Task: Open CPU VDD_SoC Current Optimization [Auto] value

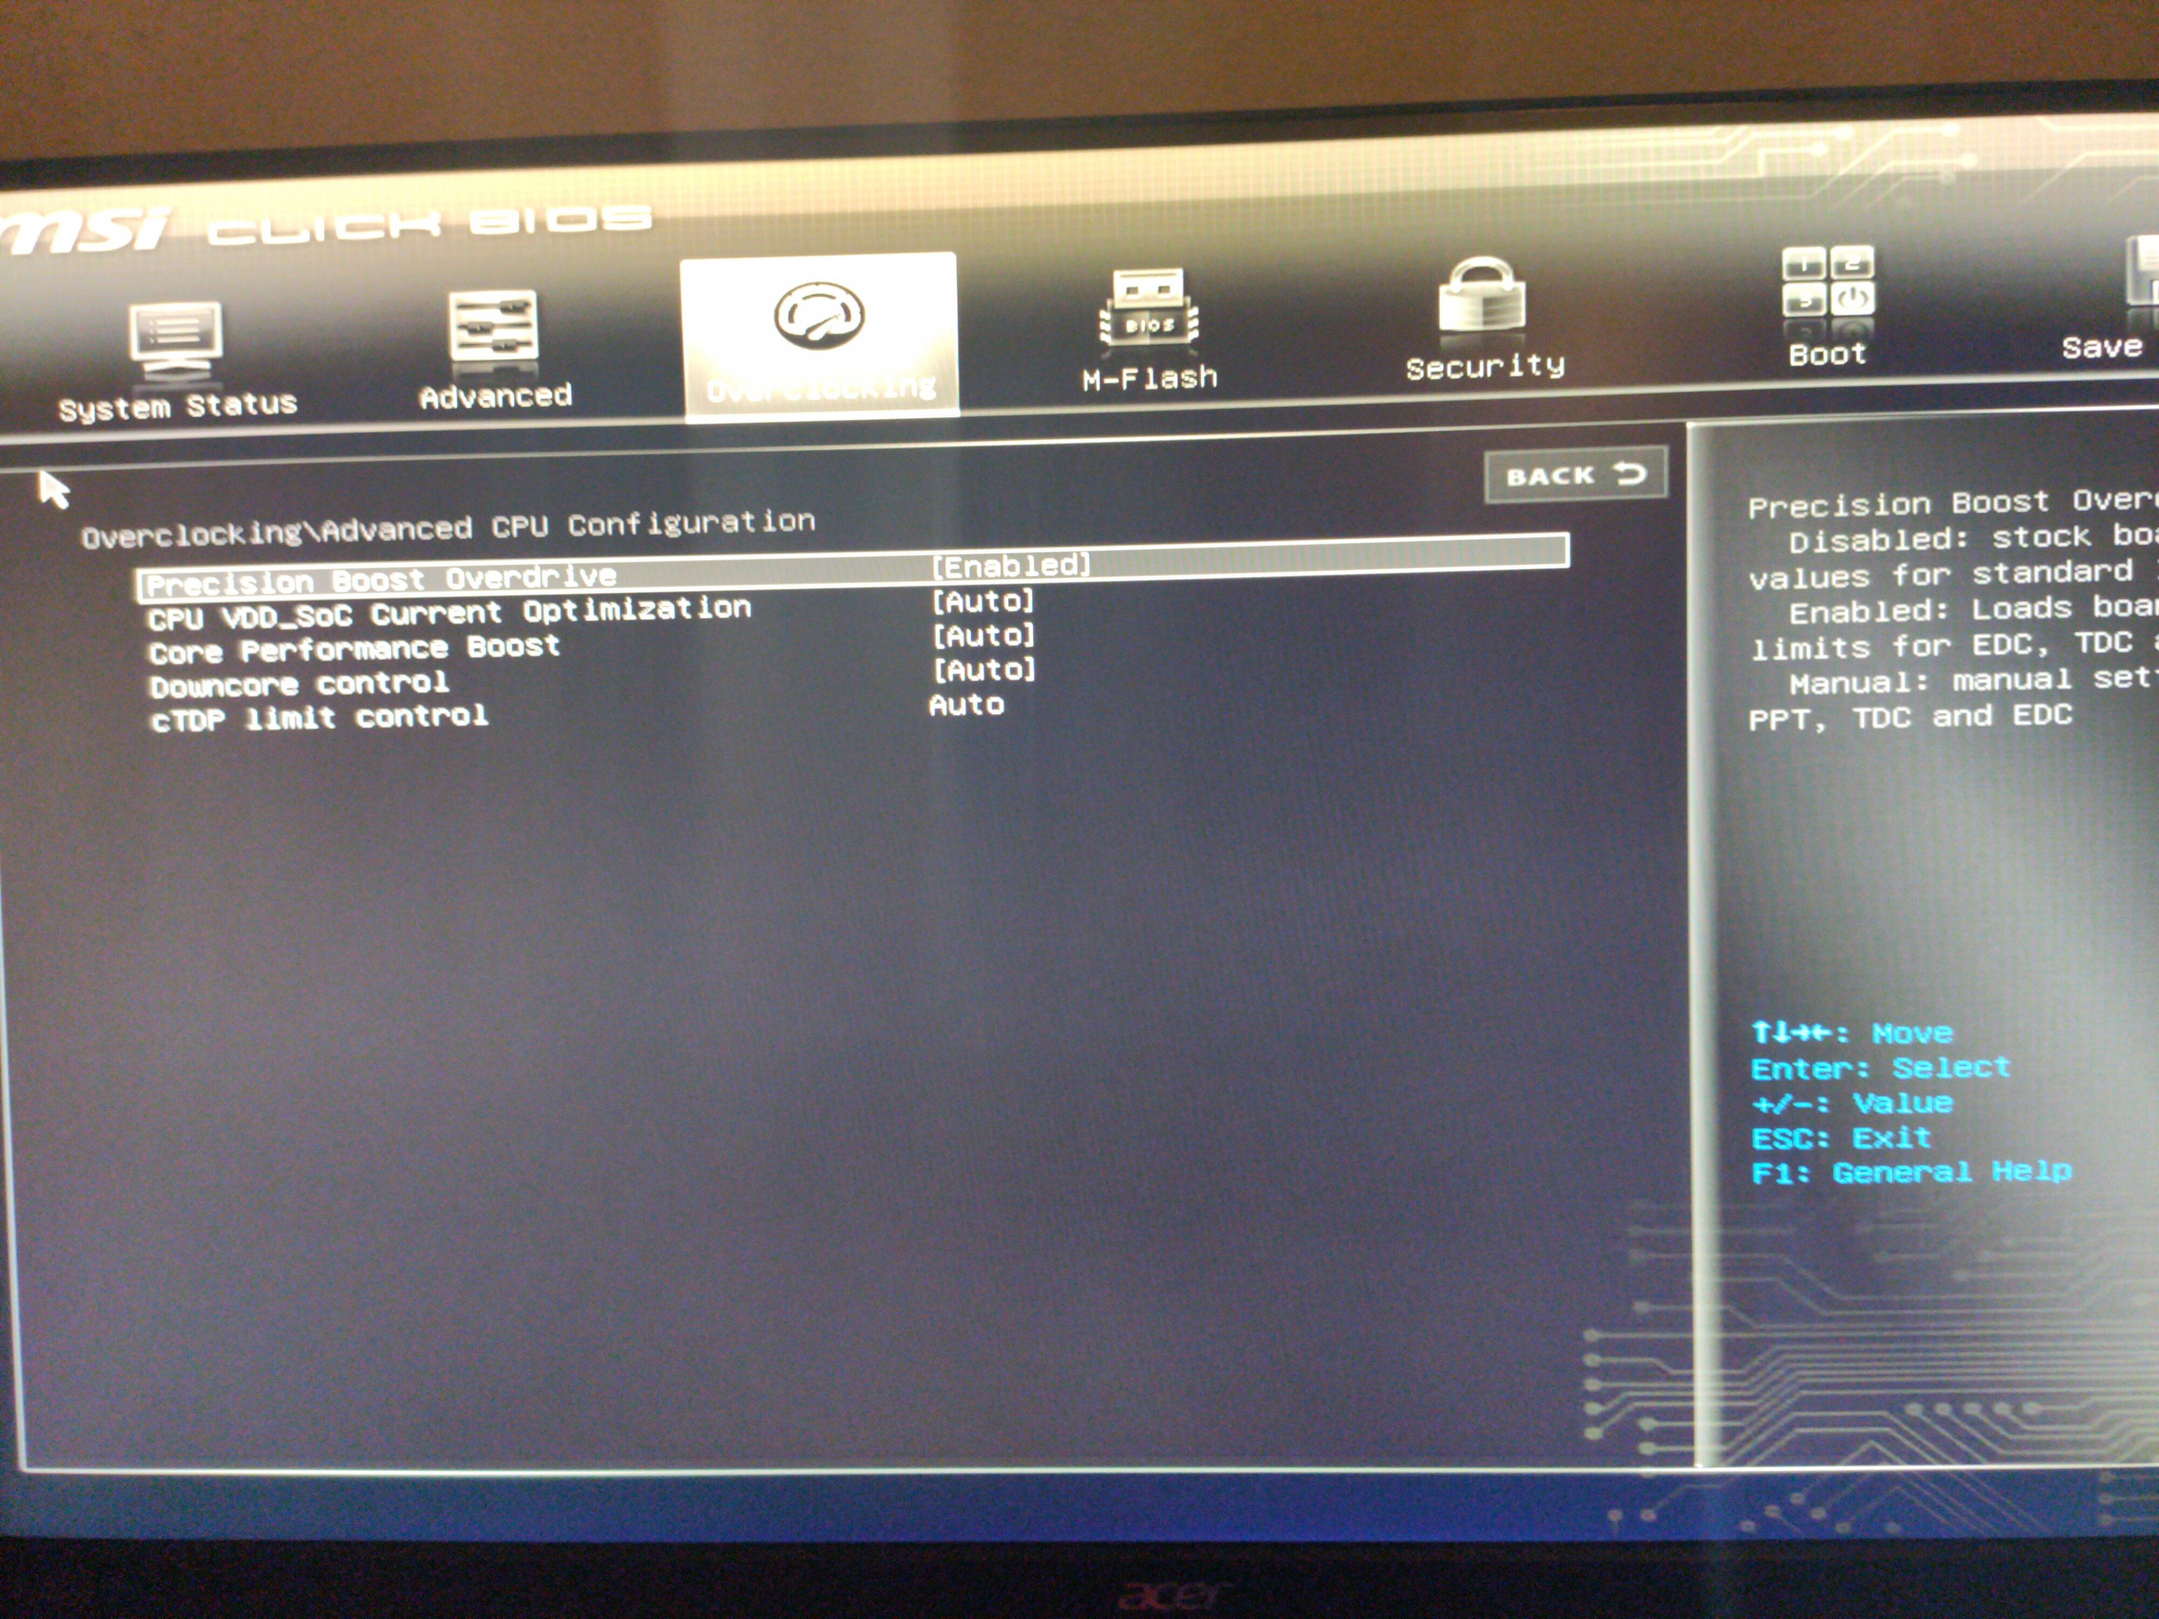Action: click(x=983, y=601)
